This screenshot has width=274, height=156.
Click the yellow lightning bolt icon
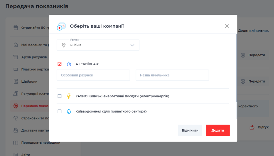click(69, 96)
